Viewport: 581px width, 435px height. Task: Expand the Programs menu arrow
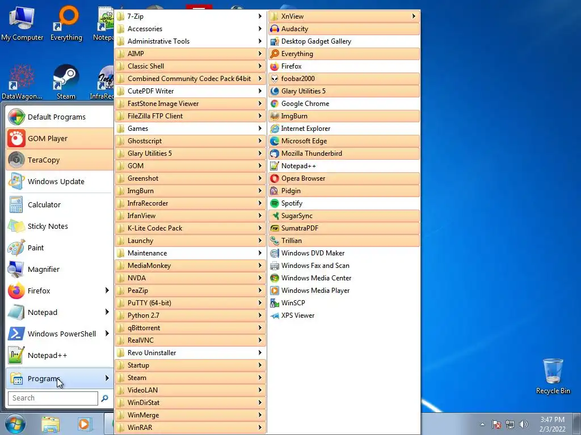[107, 378]
